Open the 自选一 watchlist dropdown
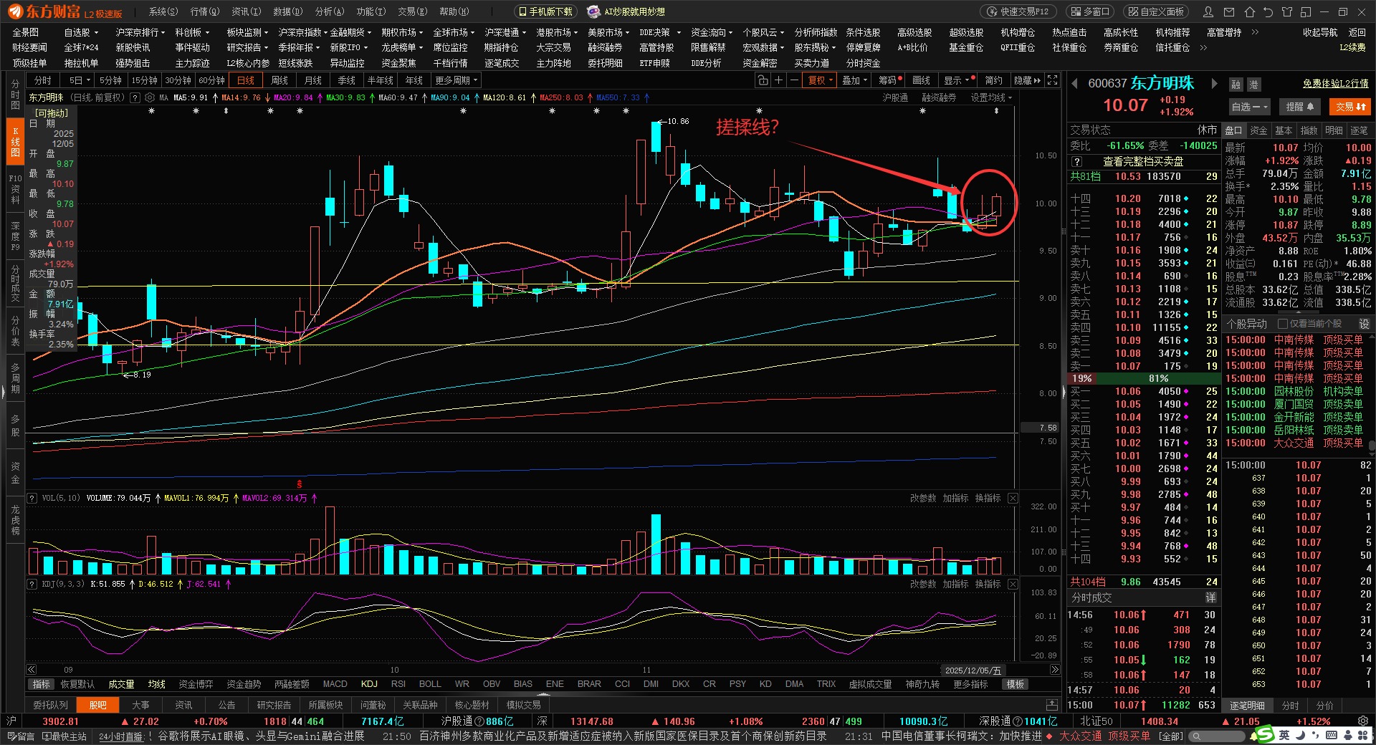1376x745 pixels. [1249, 107]
